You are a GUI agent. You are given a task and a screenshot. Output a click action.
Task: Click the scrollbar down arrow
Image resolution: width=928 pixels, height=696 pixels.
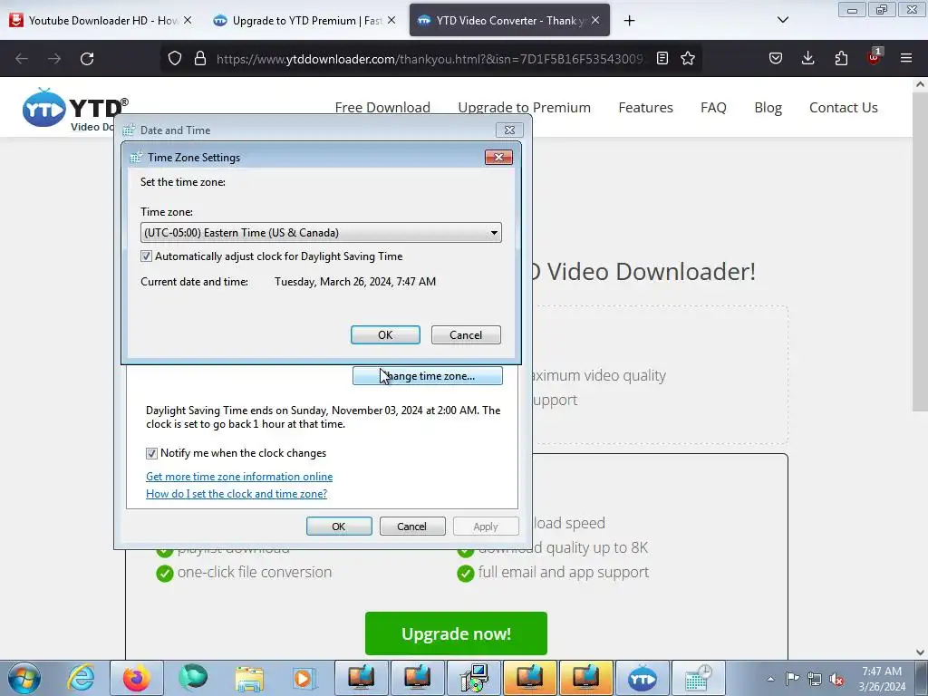(x=920, y=652)
